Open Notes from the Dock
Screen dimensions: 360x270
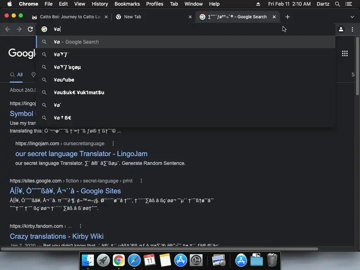coord(165,260)
